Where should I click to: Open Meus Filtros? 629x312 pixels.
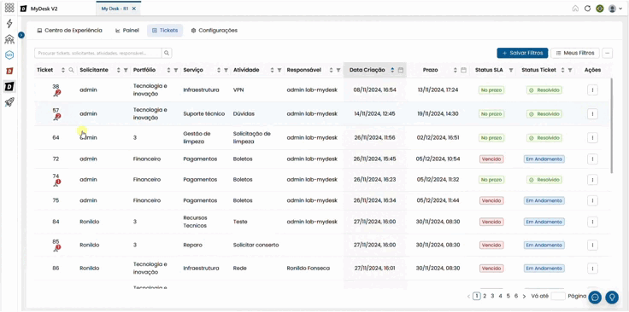(575, 53)
